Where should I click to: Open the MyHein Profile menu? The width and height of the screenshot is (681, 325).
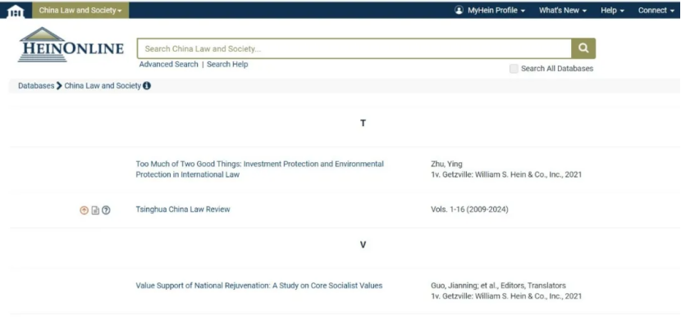(491, 10)
